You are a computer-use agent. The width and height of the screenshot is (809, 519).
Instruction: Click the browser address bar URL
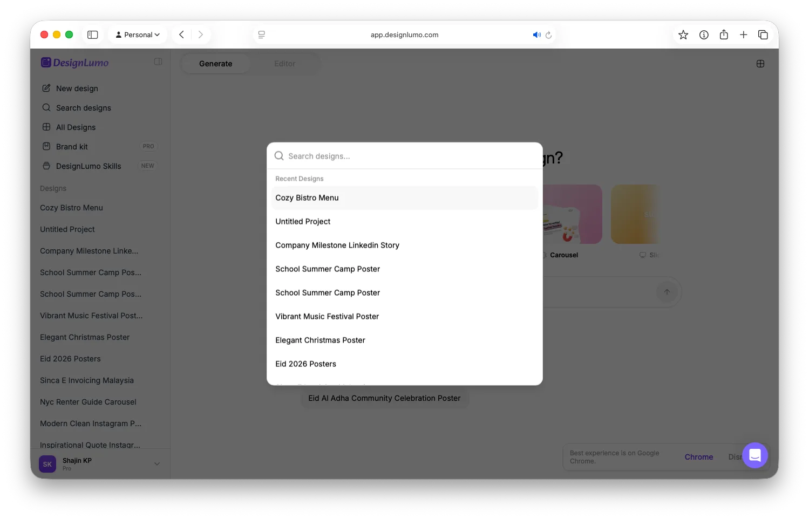[x=404, y=35]
